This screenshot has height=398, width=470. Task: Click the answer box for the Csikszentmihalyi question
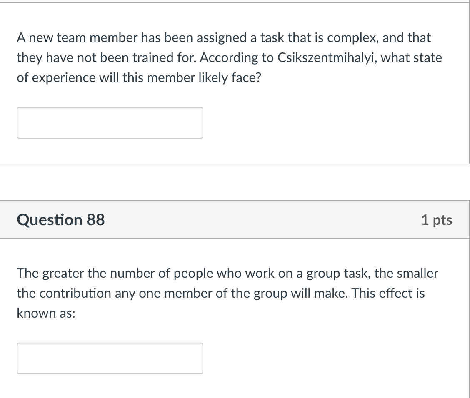pyautogui.click(x=110, y=123)
